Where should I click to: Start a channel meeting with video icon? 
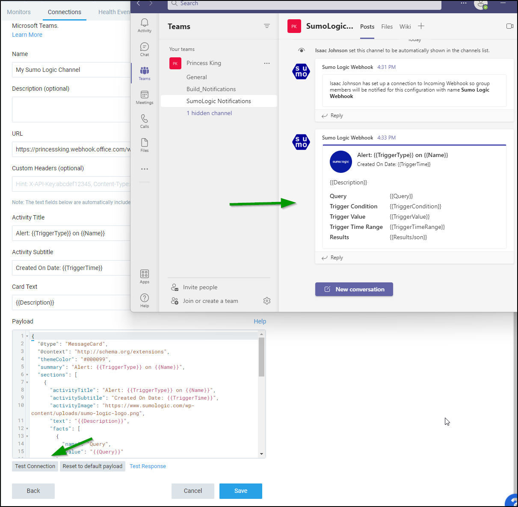point(510,26)
